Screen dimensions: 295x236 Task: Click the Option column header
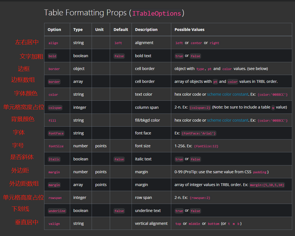point(54,30)
